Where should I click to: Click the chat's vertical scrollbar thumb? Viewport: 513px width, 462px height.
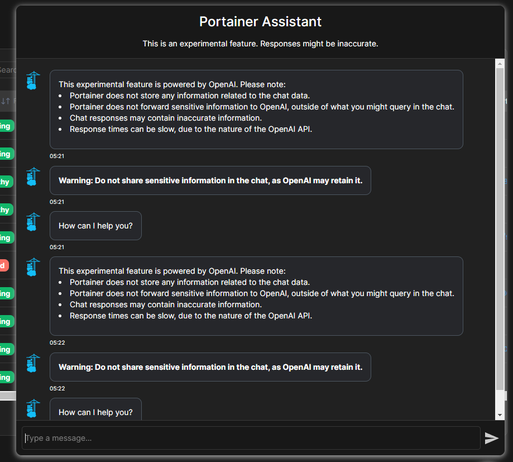500,229
